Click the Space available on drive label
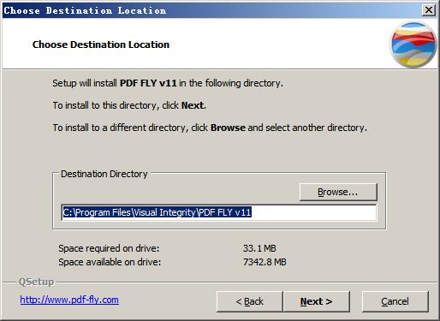Screen dimensions: 440x321 point(110,262)
